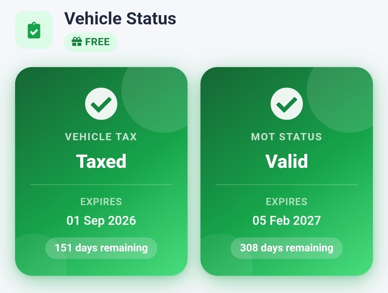The image size is (388, 293).
Task: Select the 01 Sep 2026 expiry date
Action: [101, 220]
